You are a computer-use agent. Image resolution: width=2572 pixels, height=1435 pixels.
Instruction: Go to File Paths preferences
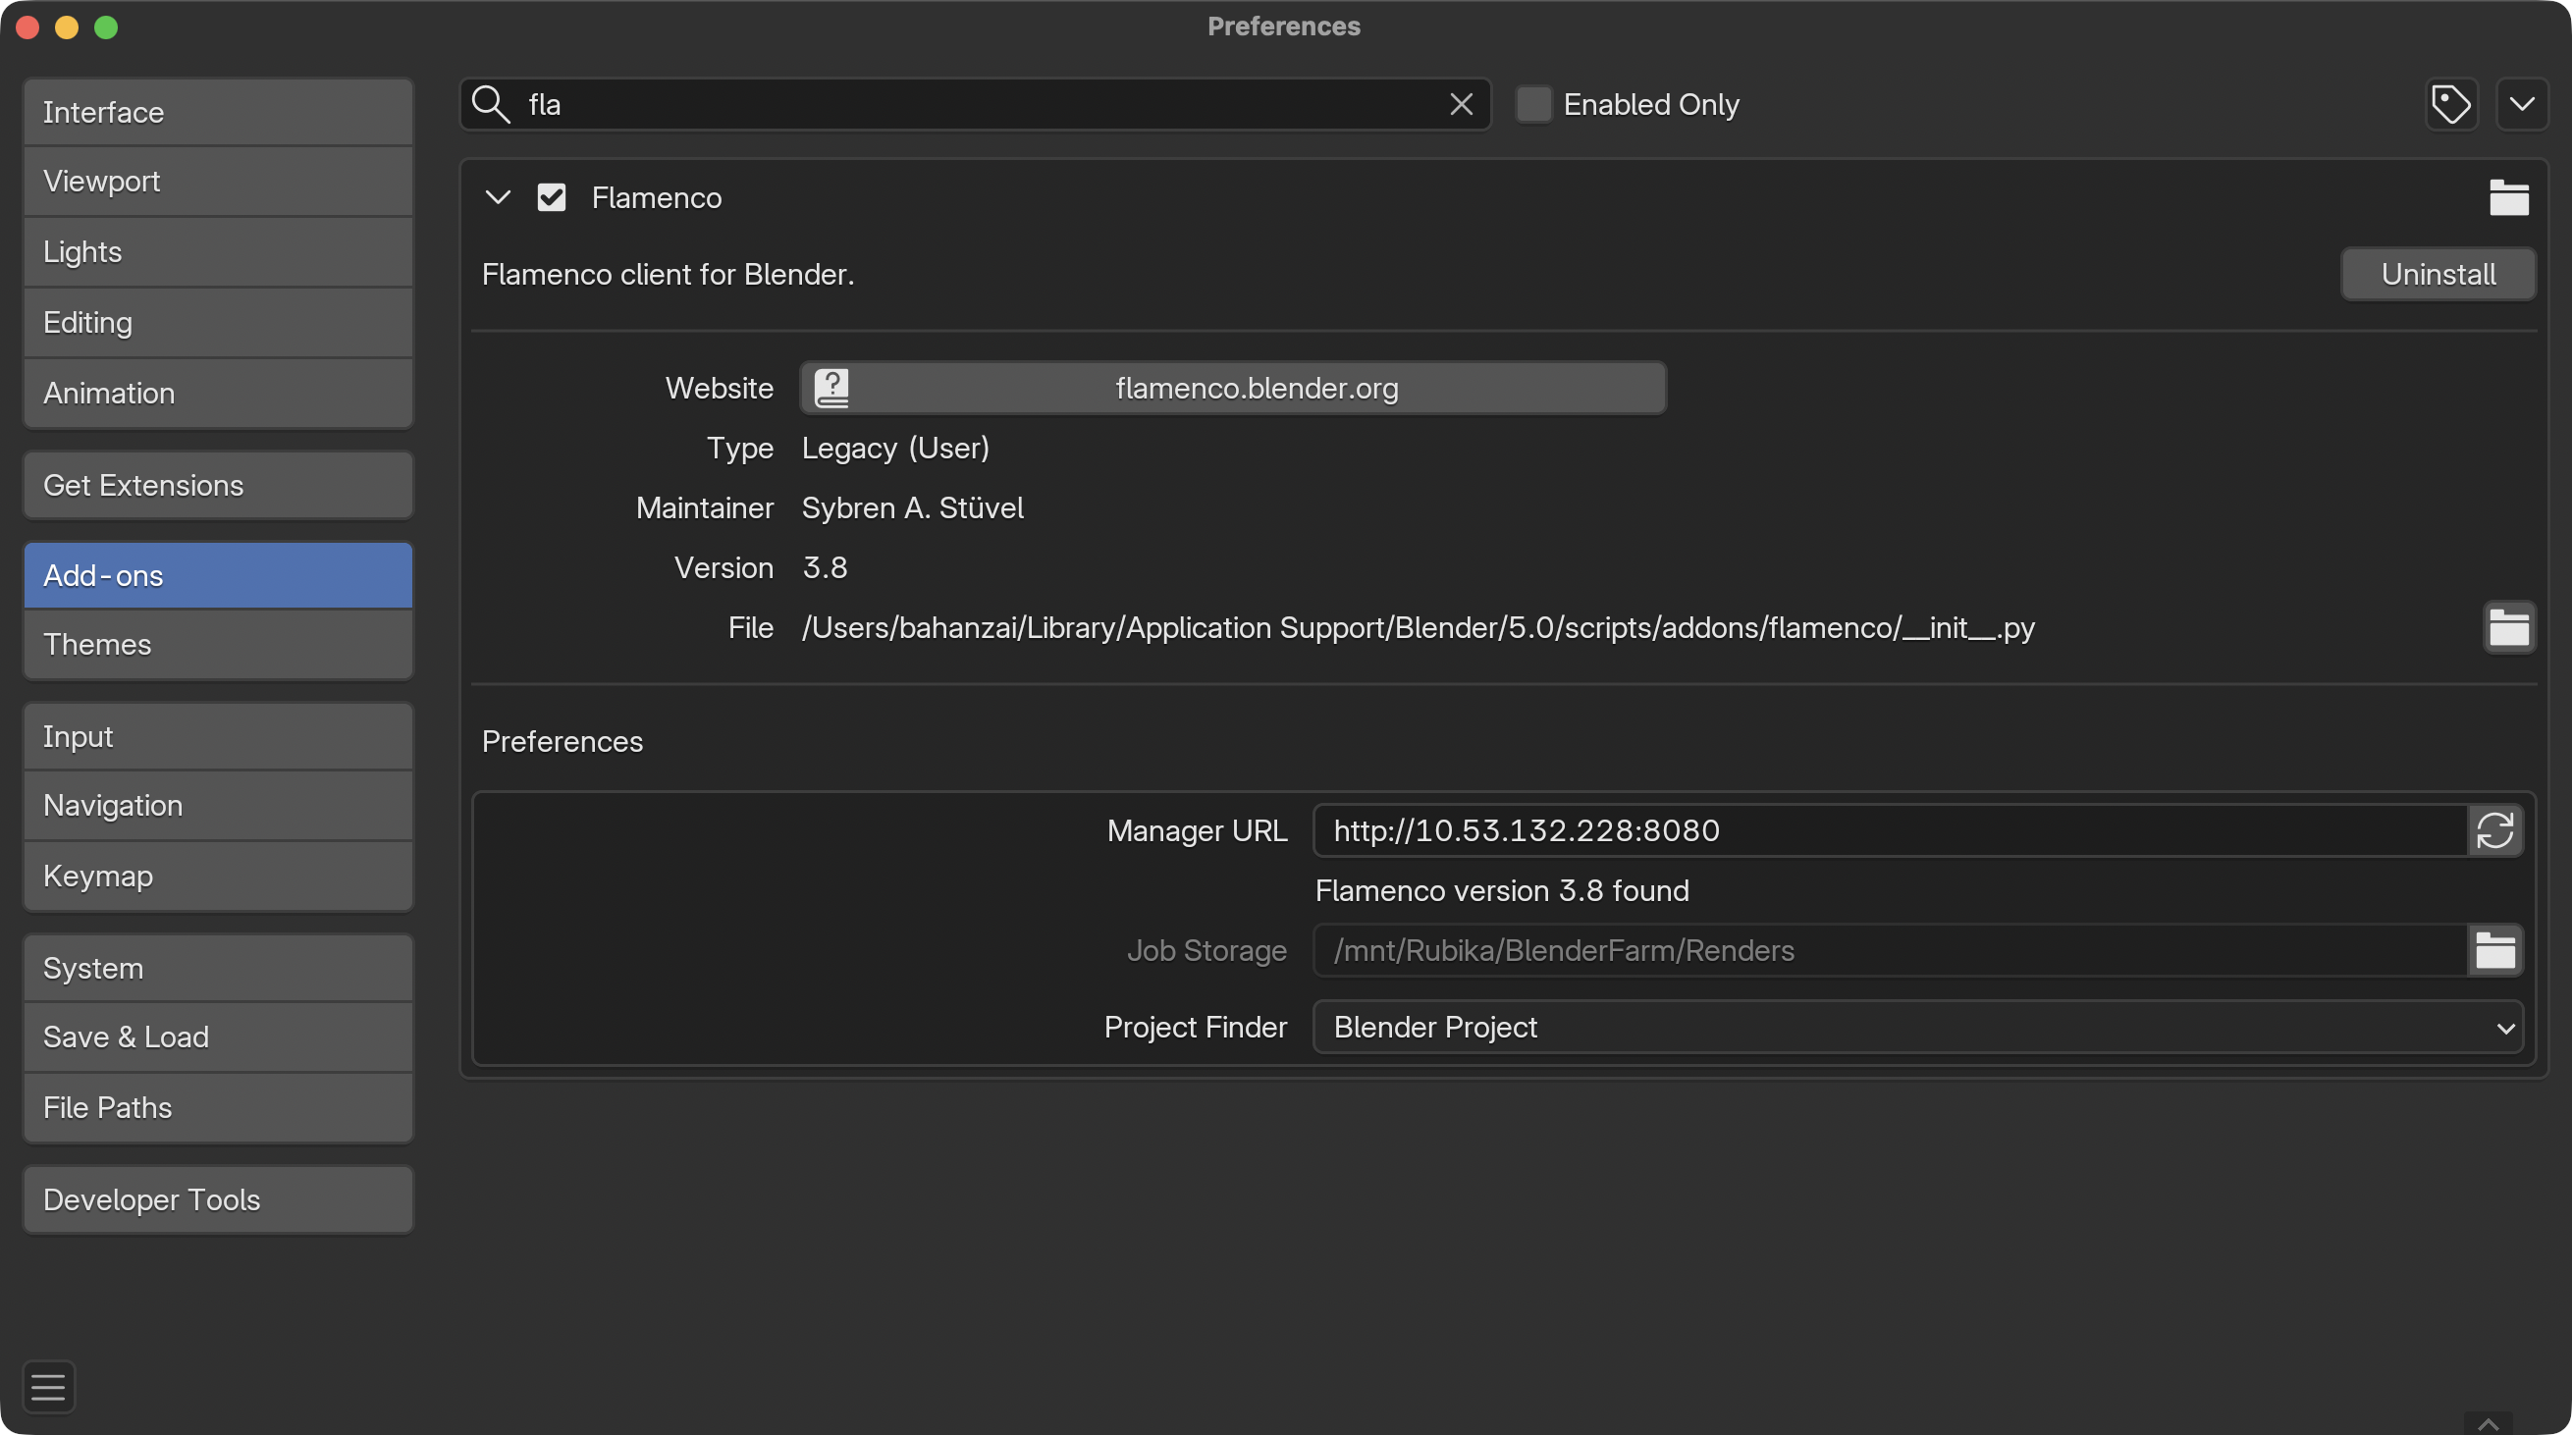point(218,1107)
